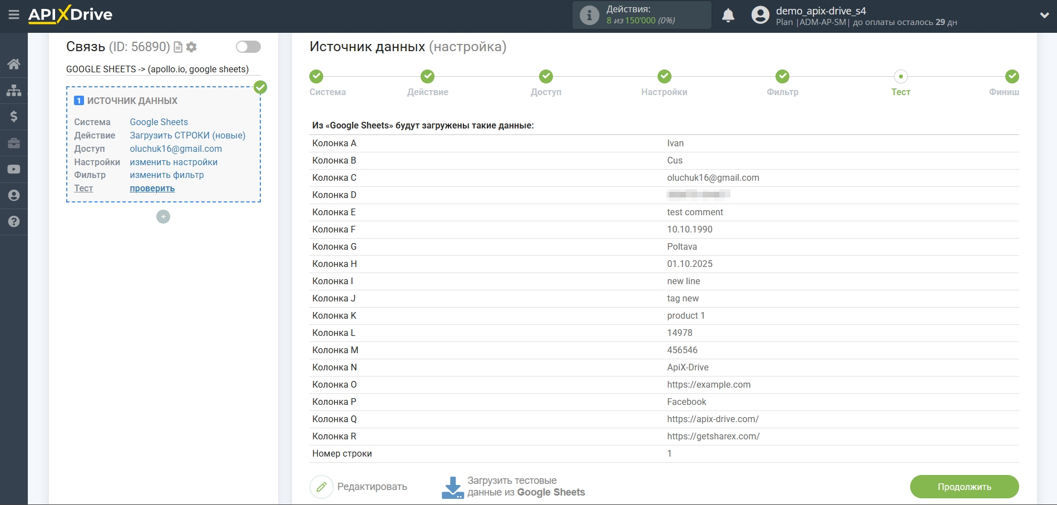Open the user profile icon in sidebar

[14, 195]
